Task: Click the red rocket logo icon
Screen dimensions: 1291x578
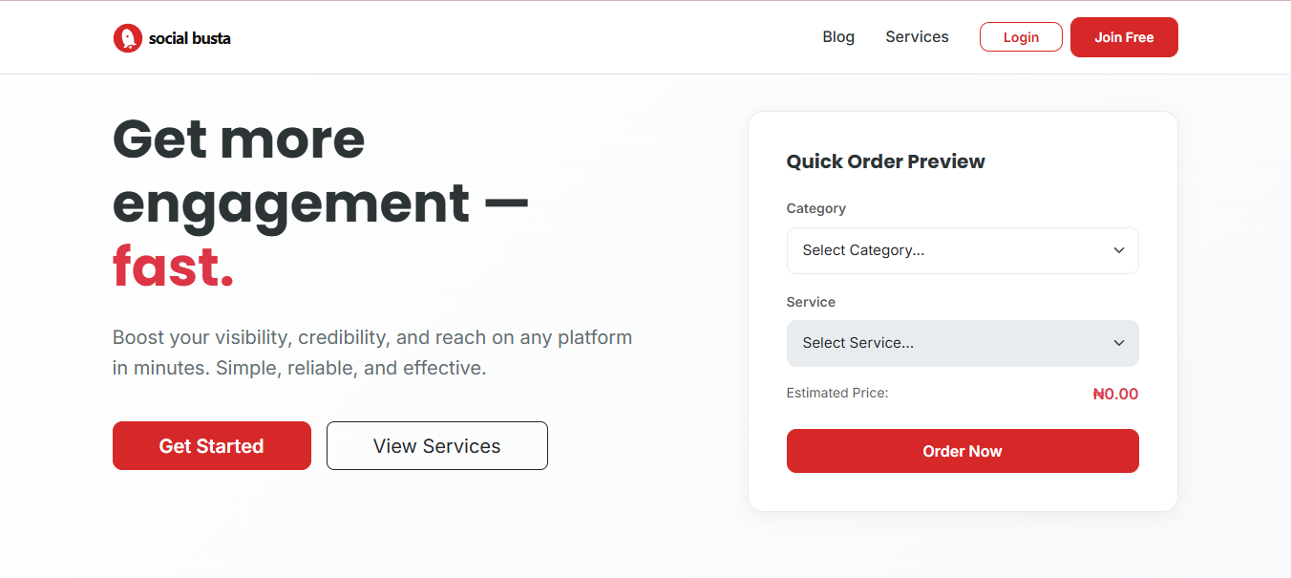Action: (x=127, y=38)
